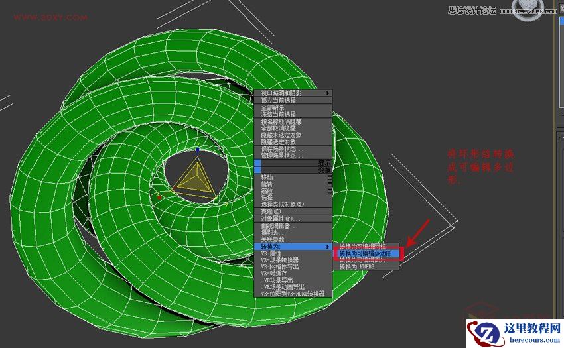Open 曲线编辑器... from the menu
The width and height of the screenshot is (564, 348).
point(293,226)
